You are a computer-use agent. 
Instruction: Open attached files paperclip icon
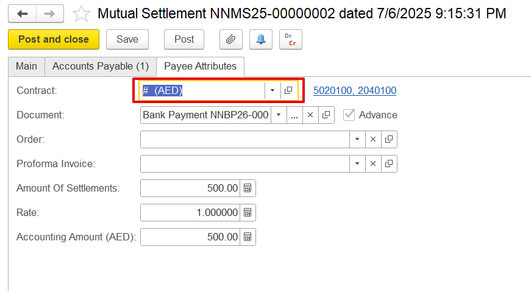pyautogui.click(x=230, y=39)
